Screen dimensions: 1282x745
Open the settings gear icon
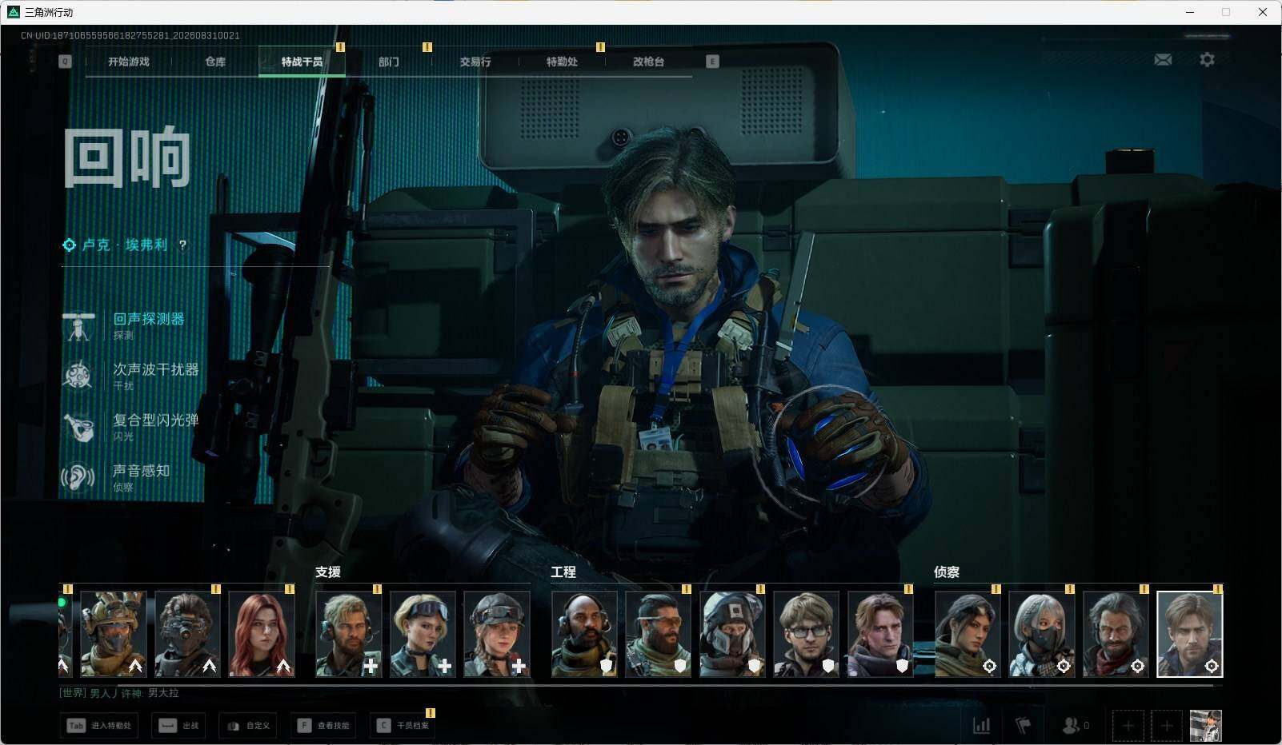[1207, 60]
